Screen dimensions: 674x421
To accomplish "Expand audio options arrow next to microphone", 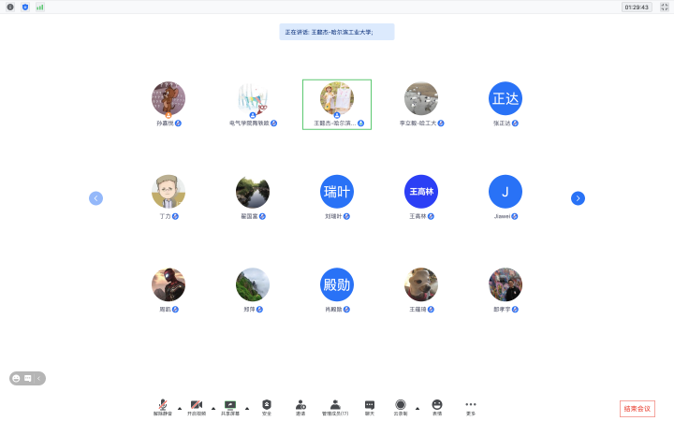I will tap(179, 409).
